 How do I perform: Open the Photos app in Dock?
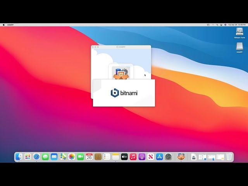coord(72,157)
